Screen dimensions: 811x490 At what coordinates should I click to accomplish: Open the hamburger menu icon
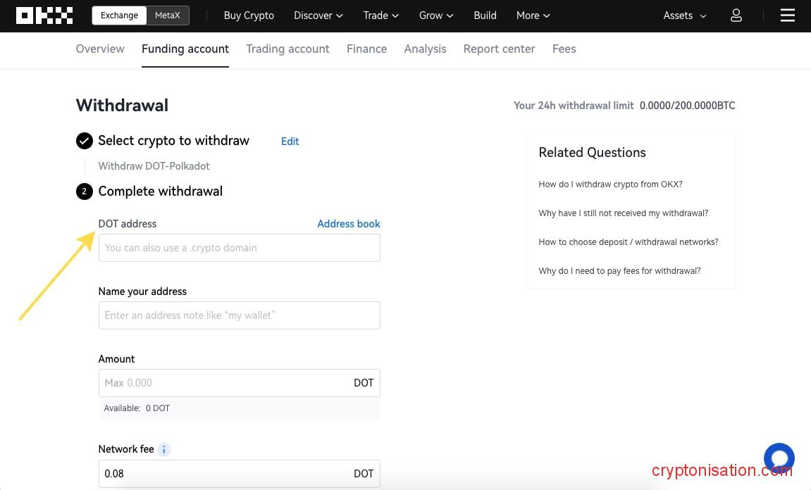point(787,15)
